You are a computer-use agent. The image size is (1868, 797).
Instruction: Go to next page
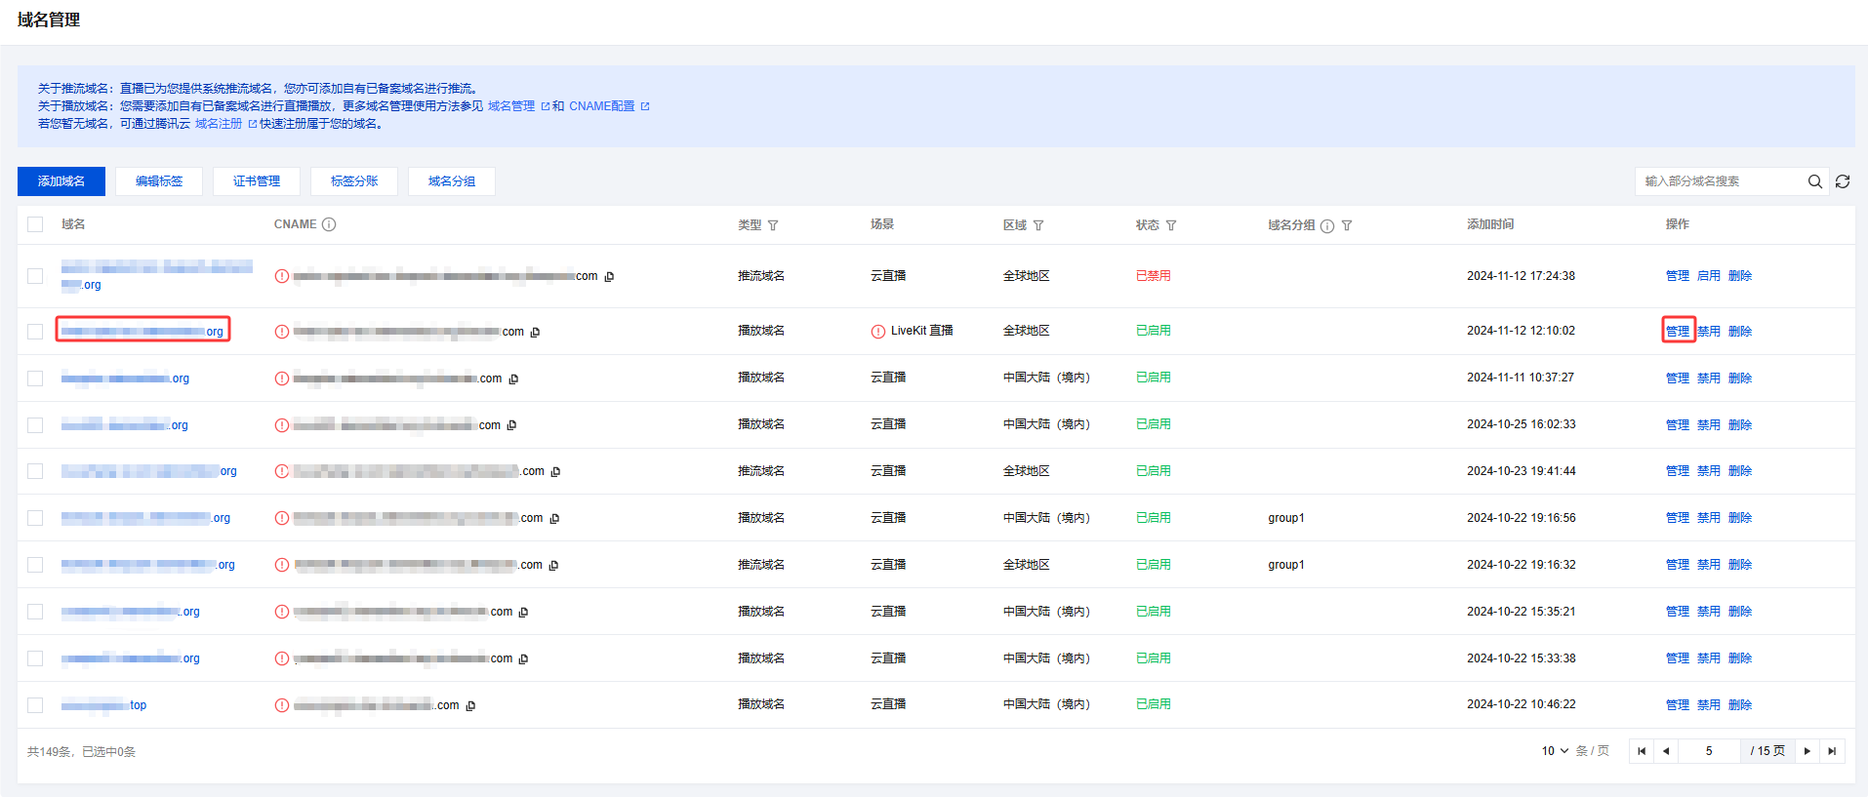coord(1807,751)
